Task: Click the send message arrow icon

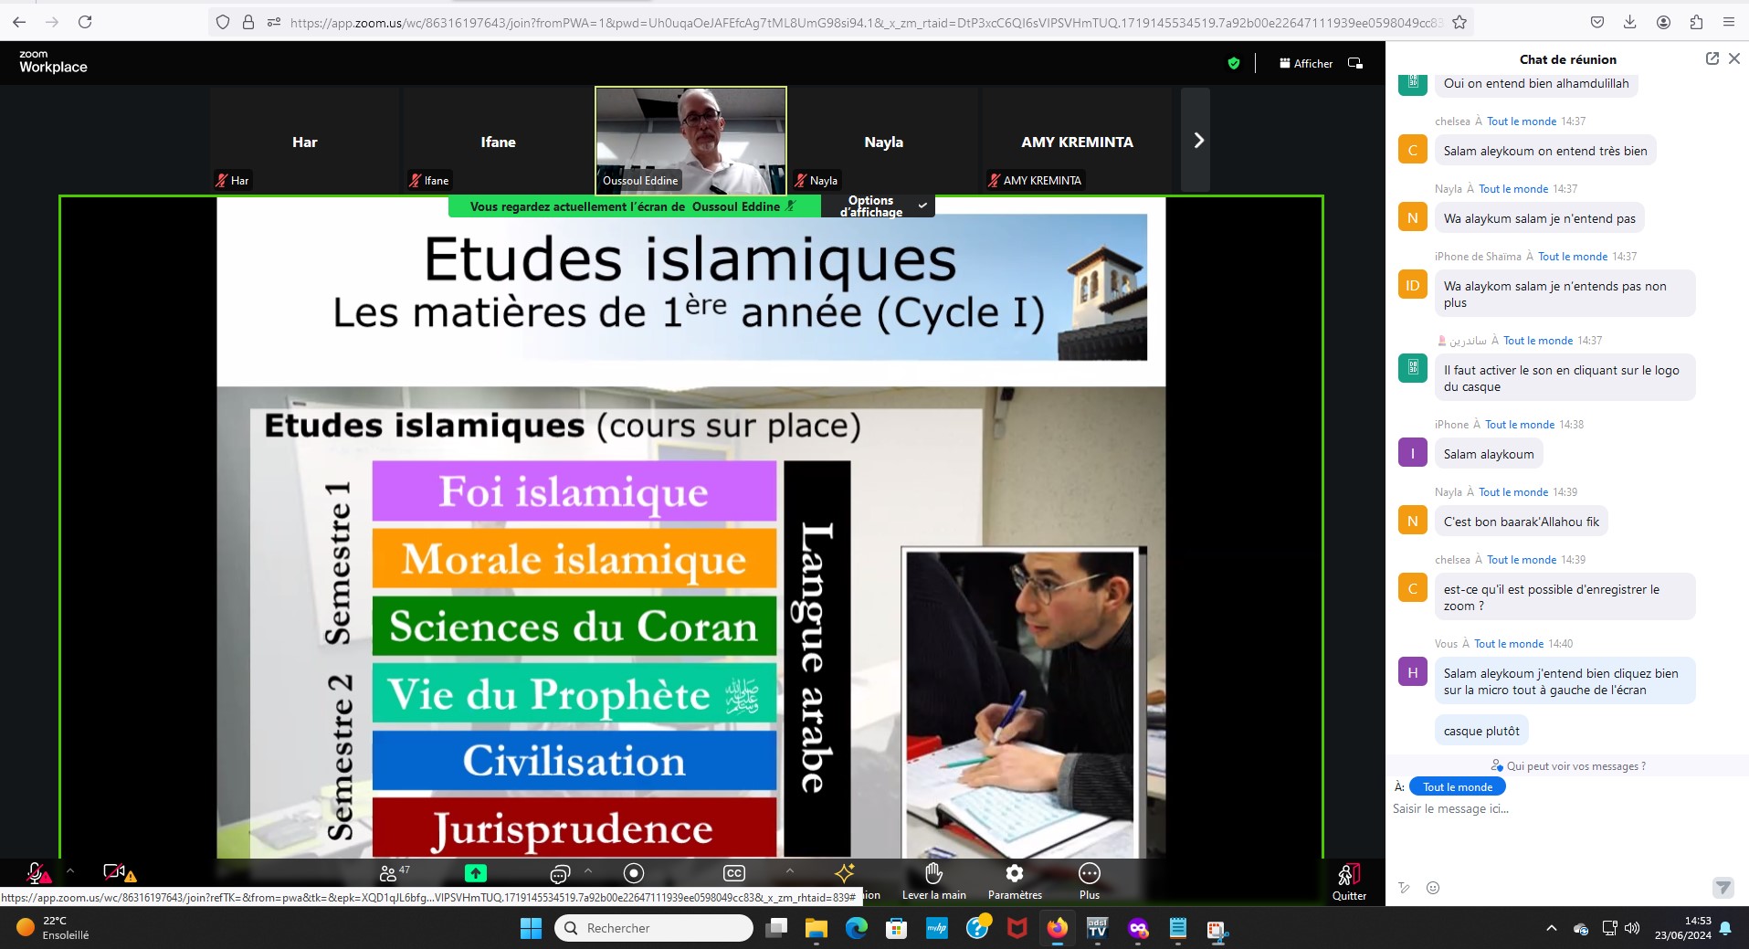Action: pos(1722,888)
